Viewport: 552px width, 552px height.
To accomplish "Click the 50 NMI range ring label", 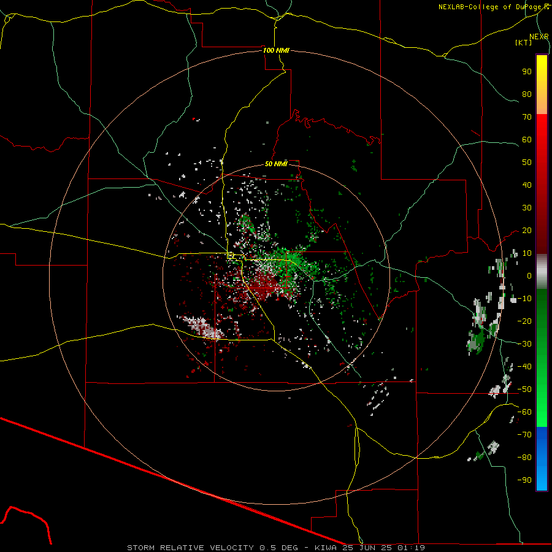I will [x=276, y=164].
